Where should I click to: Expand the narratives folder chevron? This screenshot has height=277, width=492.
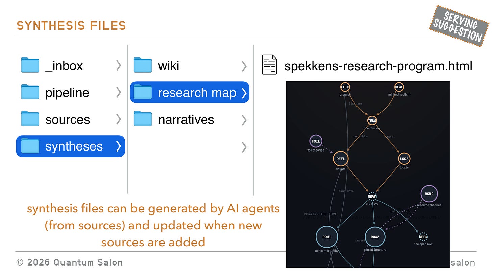244,120
